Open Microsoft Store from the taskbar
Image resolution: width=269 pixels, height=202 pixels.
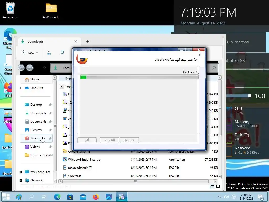70,197
